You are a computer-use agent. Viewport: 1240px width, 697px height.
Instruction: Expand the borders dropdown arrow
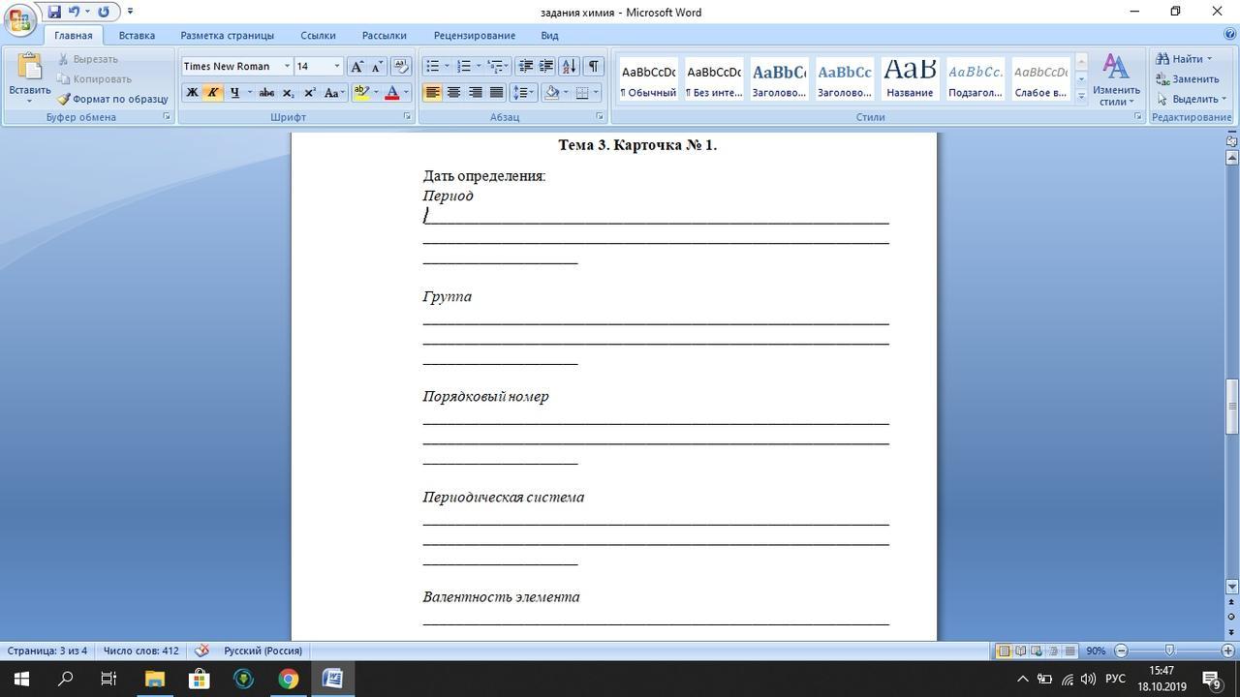[x=596, y=93]
